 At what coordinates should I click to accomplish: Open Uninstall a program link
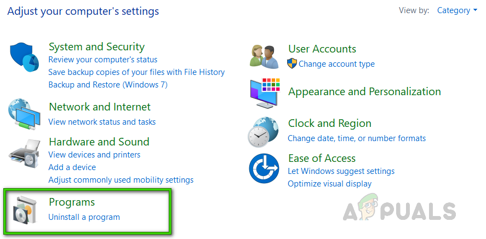[84, 217]
